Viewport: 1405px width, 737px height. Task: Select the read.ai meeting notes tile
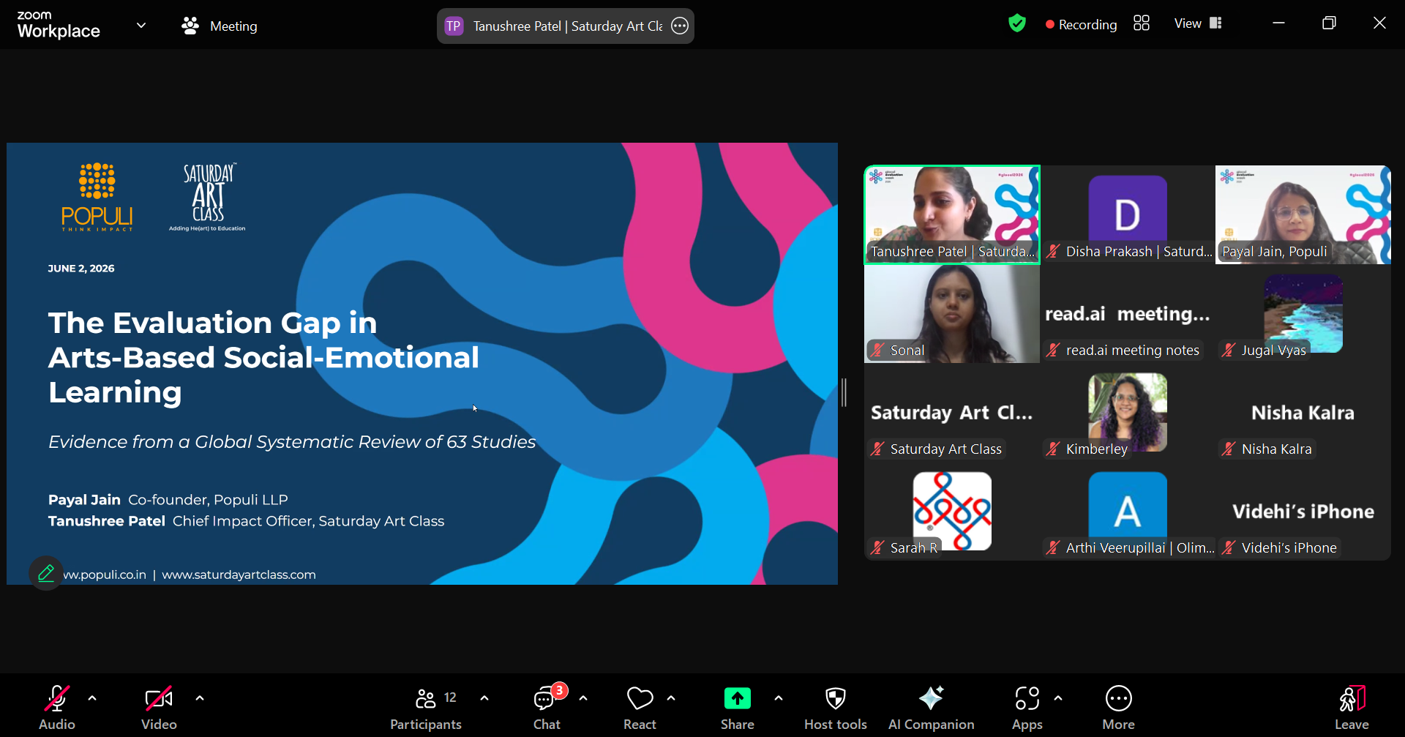click(x=1128, y=313)
